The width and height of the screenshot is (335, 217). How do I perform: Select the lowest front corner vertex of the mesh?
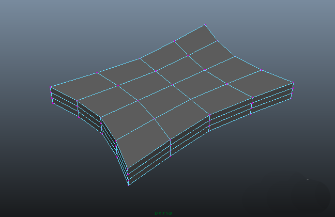(128, 185)
